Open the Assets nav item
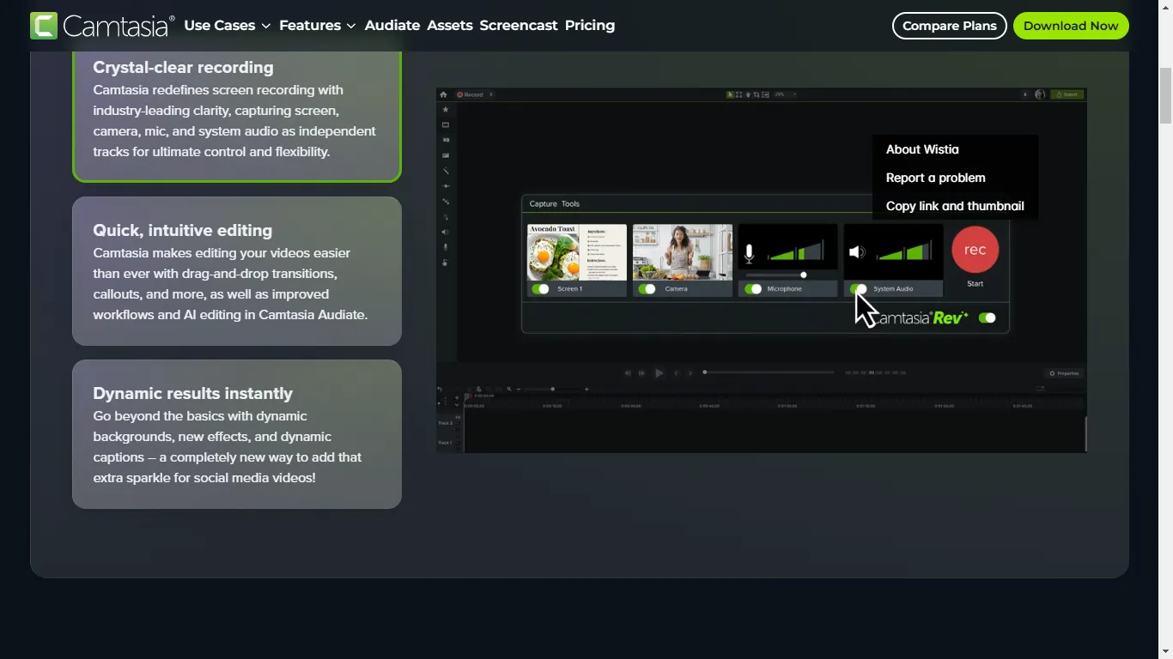Screen dimensions: 1173x659 pos(450,26)
